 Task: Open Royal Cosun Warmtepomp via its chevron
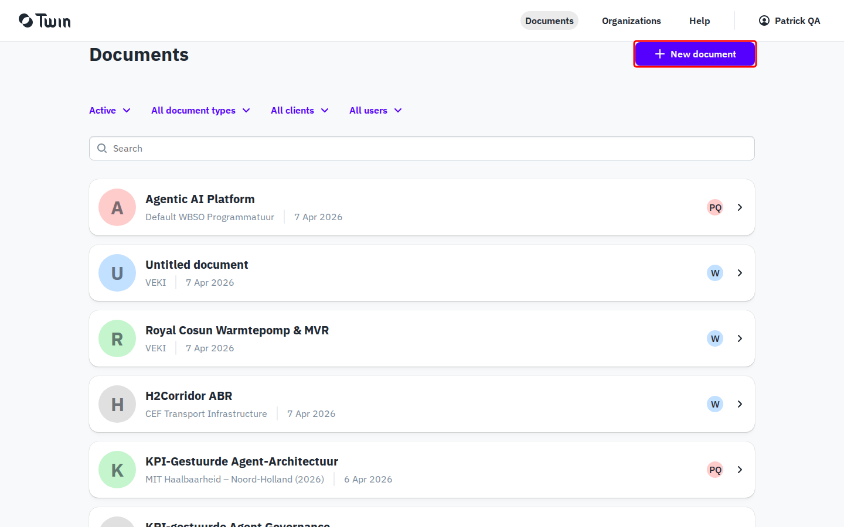click(740, 338)
